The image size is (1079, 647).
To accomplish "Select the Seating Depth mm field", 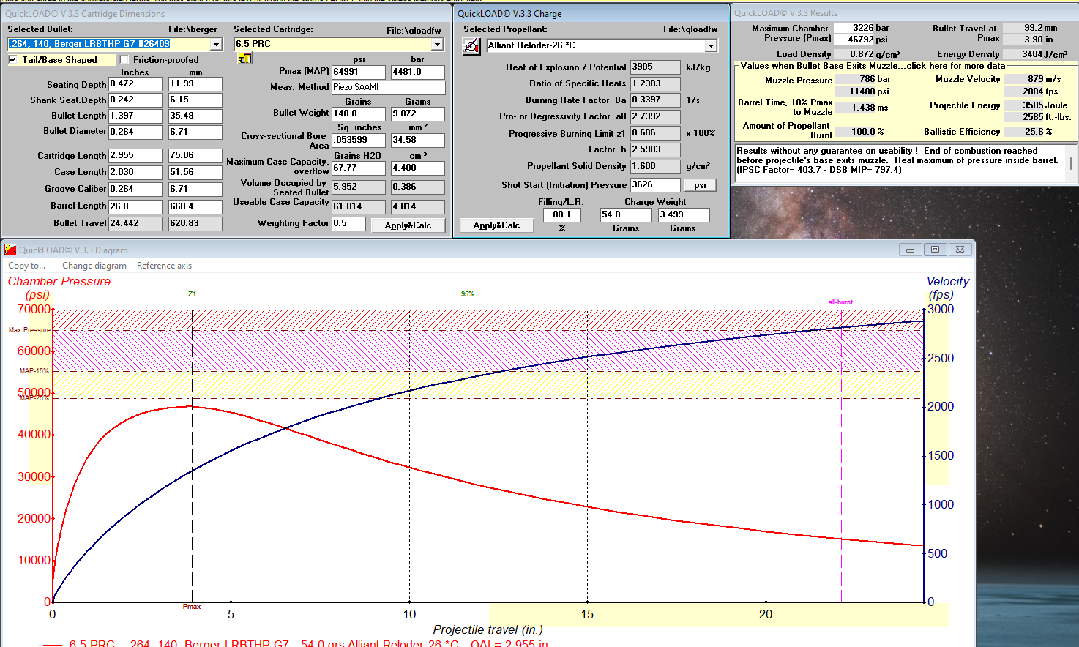I will click(195, 84).
